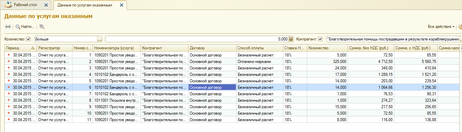Select the 24,000 quantity cell
The image size is (462, 132).
click(327, 68)
